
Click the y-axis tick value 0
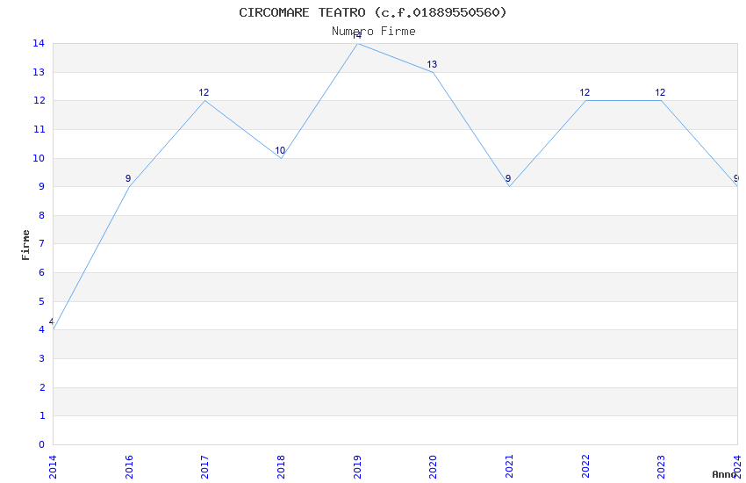42,444
